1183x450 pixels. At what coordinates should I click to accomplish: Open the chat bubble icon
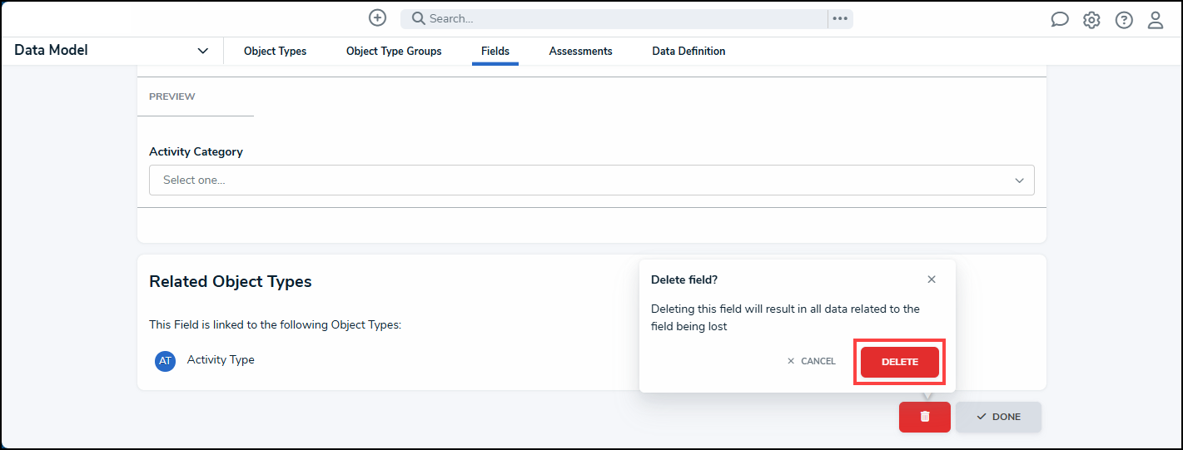(1059, 20)
